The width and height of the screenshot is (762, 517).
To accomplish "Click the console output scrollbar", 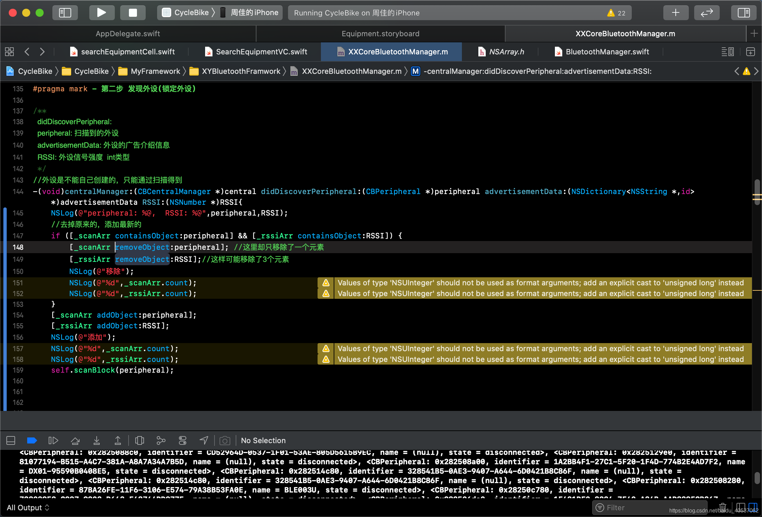I will click(x=757, y=478).
